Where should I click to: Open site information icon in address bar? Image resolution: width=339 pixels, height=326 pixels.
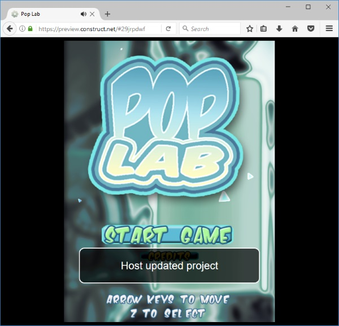[22, 29]
